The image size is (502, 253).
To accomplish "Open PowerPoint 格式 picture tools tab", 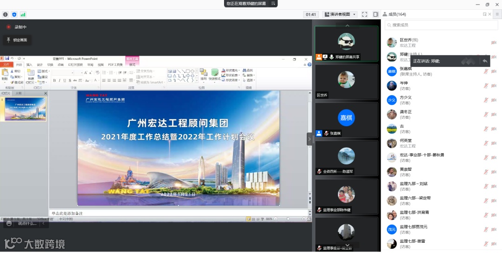I will point(132,65).
